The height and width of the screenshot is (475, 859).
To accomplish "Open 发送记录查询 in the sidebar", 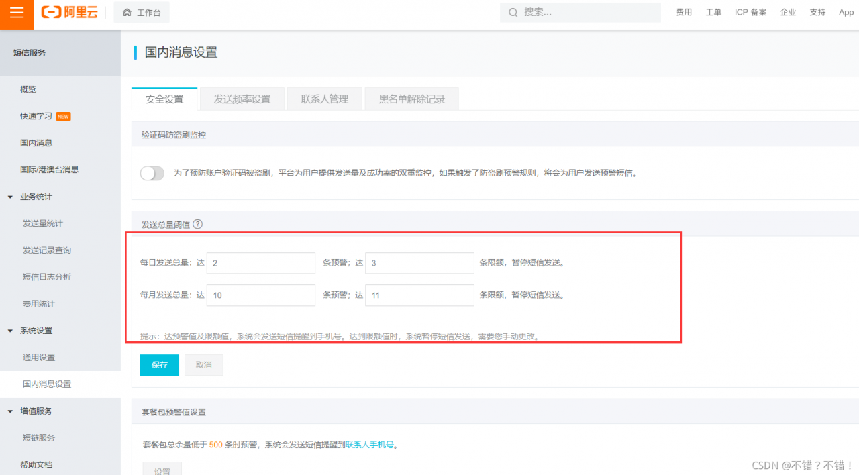I will [47, 250].
